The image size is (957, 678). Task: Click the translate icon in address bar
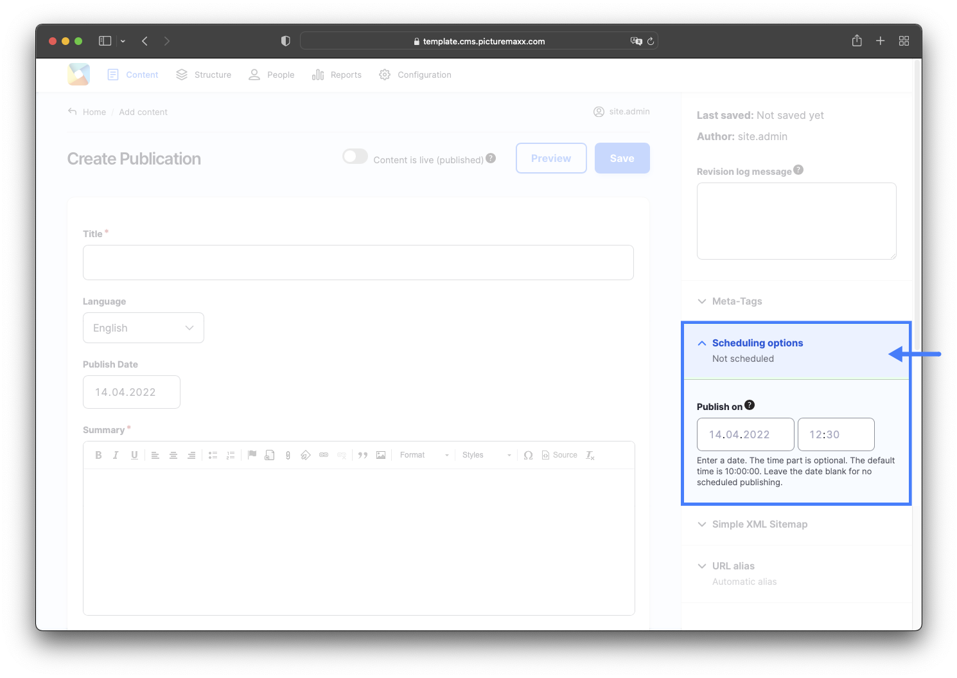[x=636, y=41]
